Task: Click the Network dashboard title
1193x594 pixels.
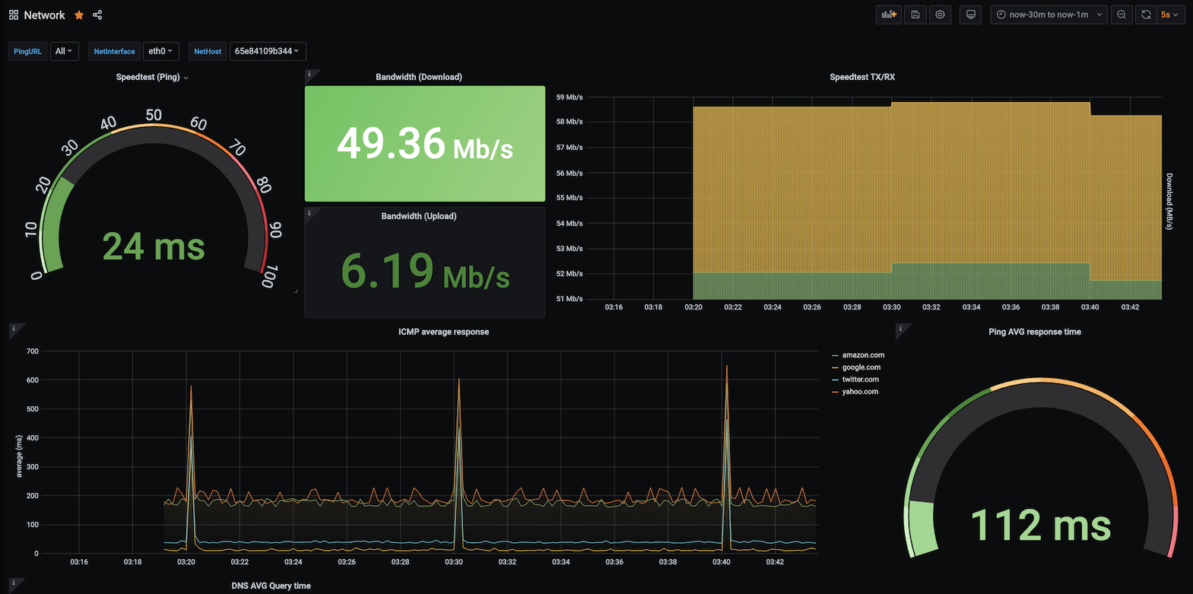Action: (45, 14)
